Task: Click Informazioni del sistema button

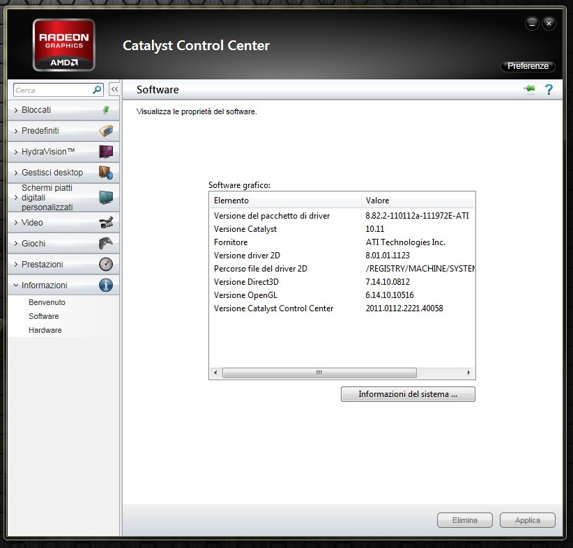Action: [408, 394]
